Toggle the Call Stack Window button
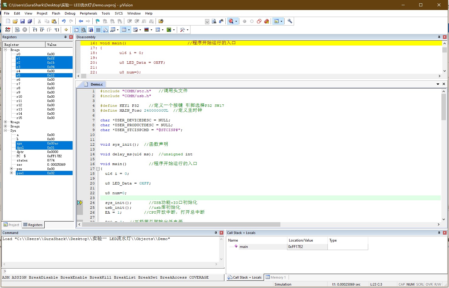The width and height of the screenshot is (449, 288). point(105,30)
